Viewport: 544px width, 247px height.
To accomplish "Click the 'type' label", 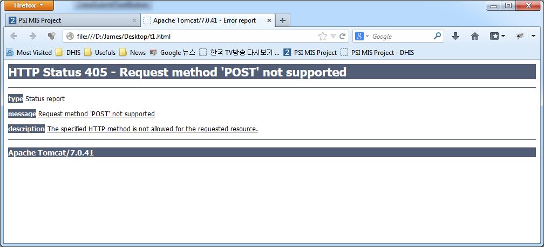I will click(15, 98).
